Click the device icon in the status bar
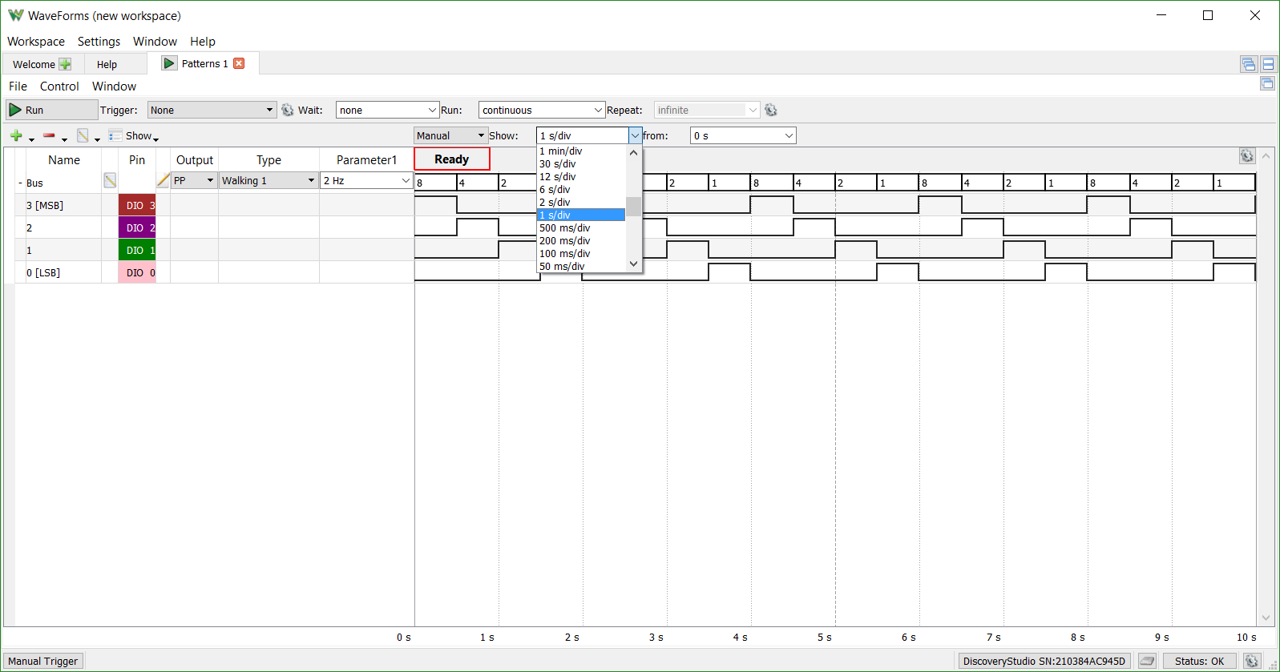 [1148, 661]
